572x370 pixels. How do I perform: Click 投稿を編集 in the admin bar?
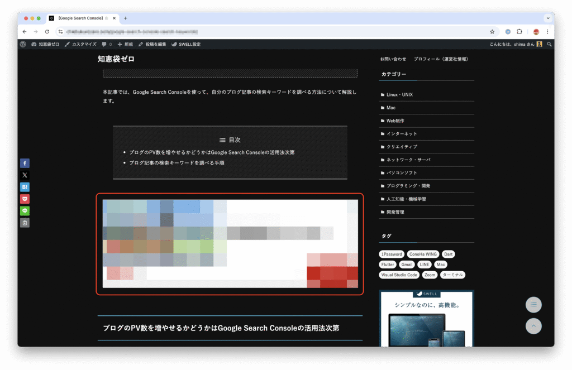coord(152,44)
